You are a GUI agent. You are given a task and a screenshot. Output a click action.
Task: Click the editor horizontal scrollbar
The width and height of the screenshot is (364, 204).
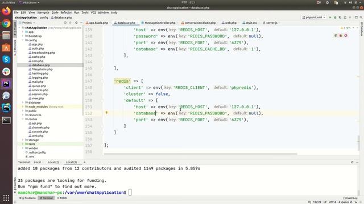coord(200,154)
